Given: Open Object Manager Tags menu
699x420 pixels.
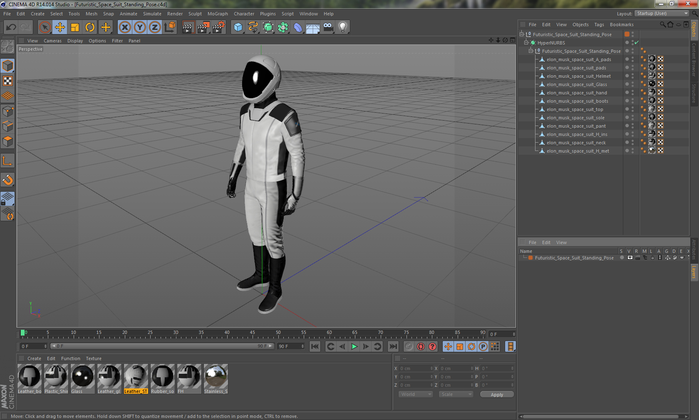Looking at the screenshot, I should 599,25.
